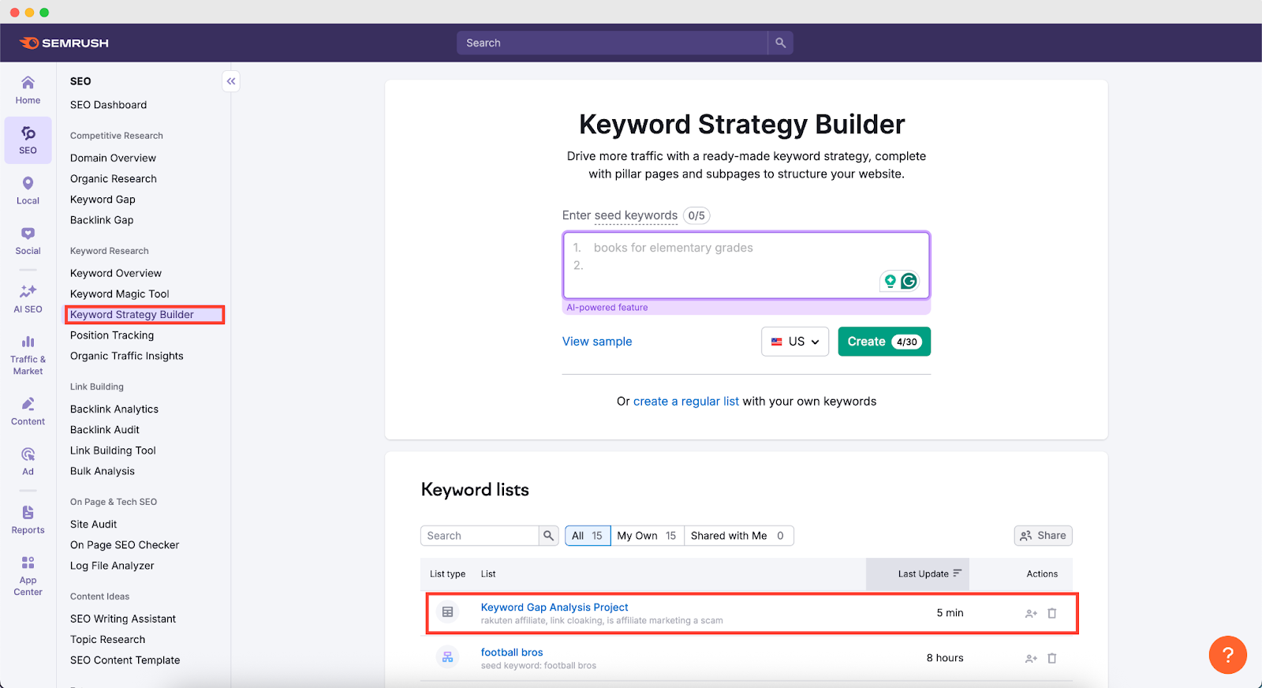Show the All lists filter
This screenshot has height=688, width=1262.
coord(587,536)
